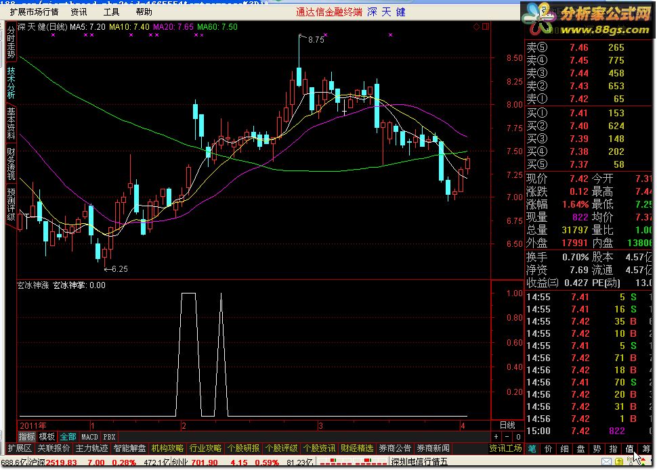
Task: Select the 全部 indicator tab
Action: (x=68, y=436)
